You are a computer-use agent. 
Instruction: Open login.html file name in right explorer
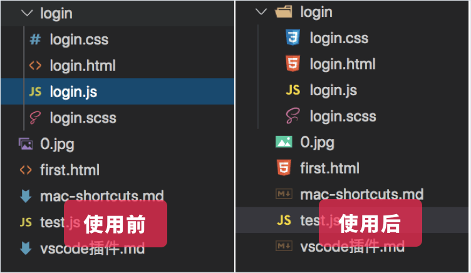point(343,64)
